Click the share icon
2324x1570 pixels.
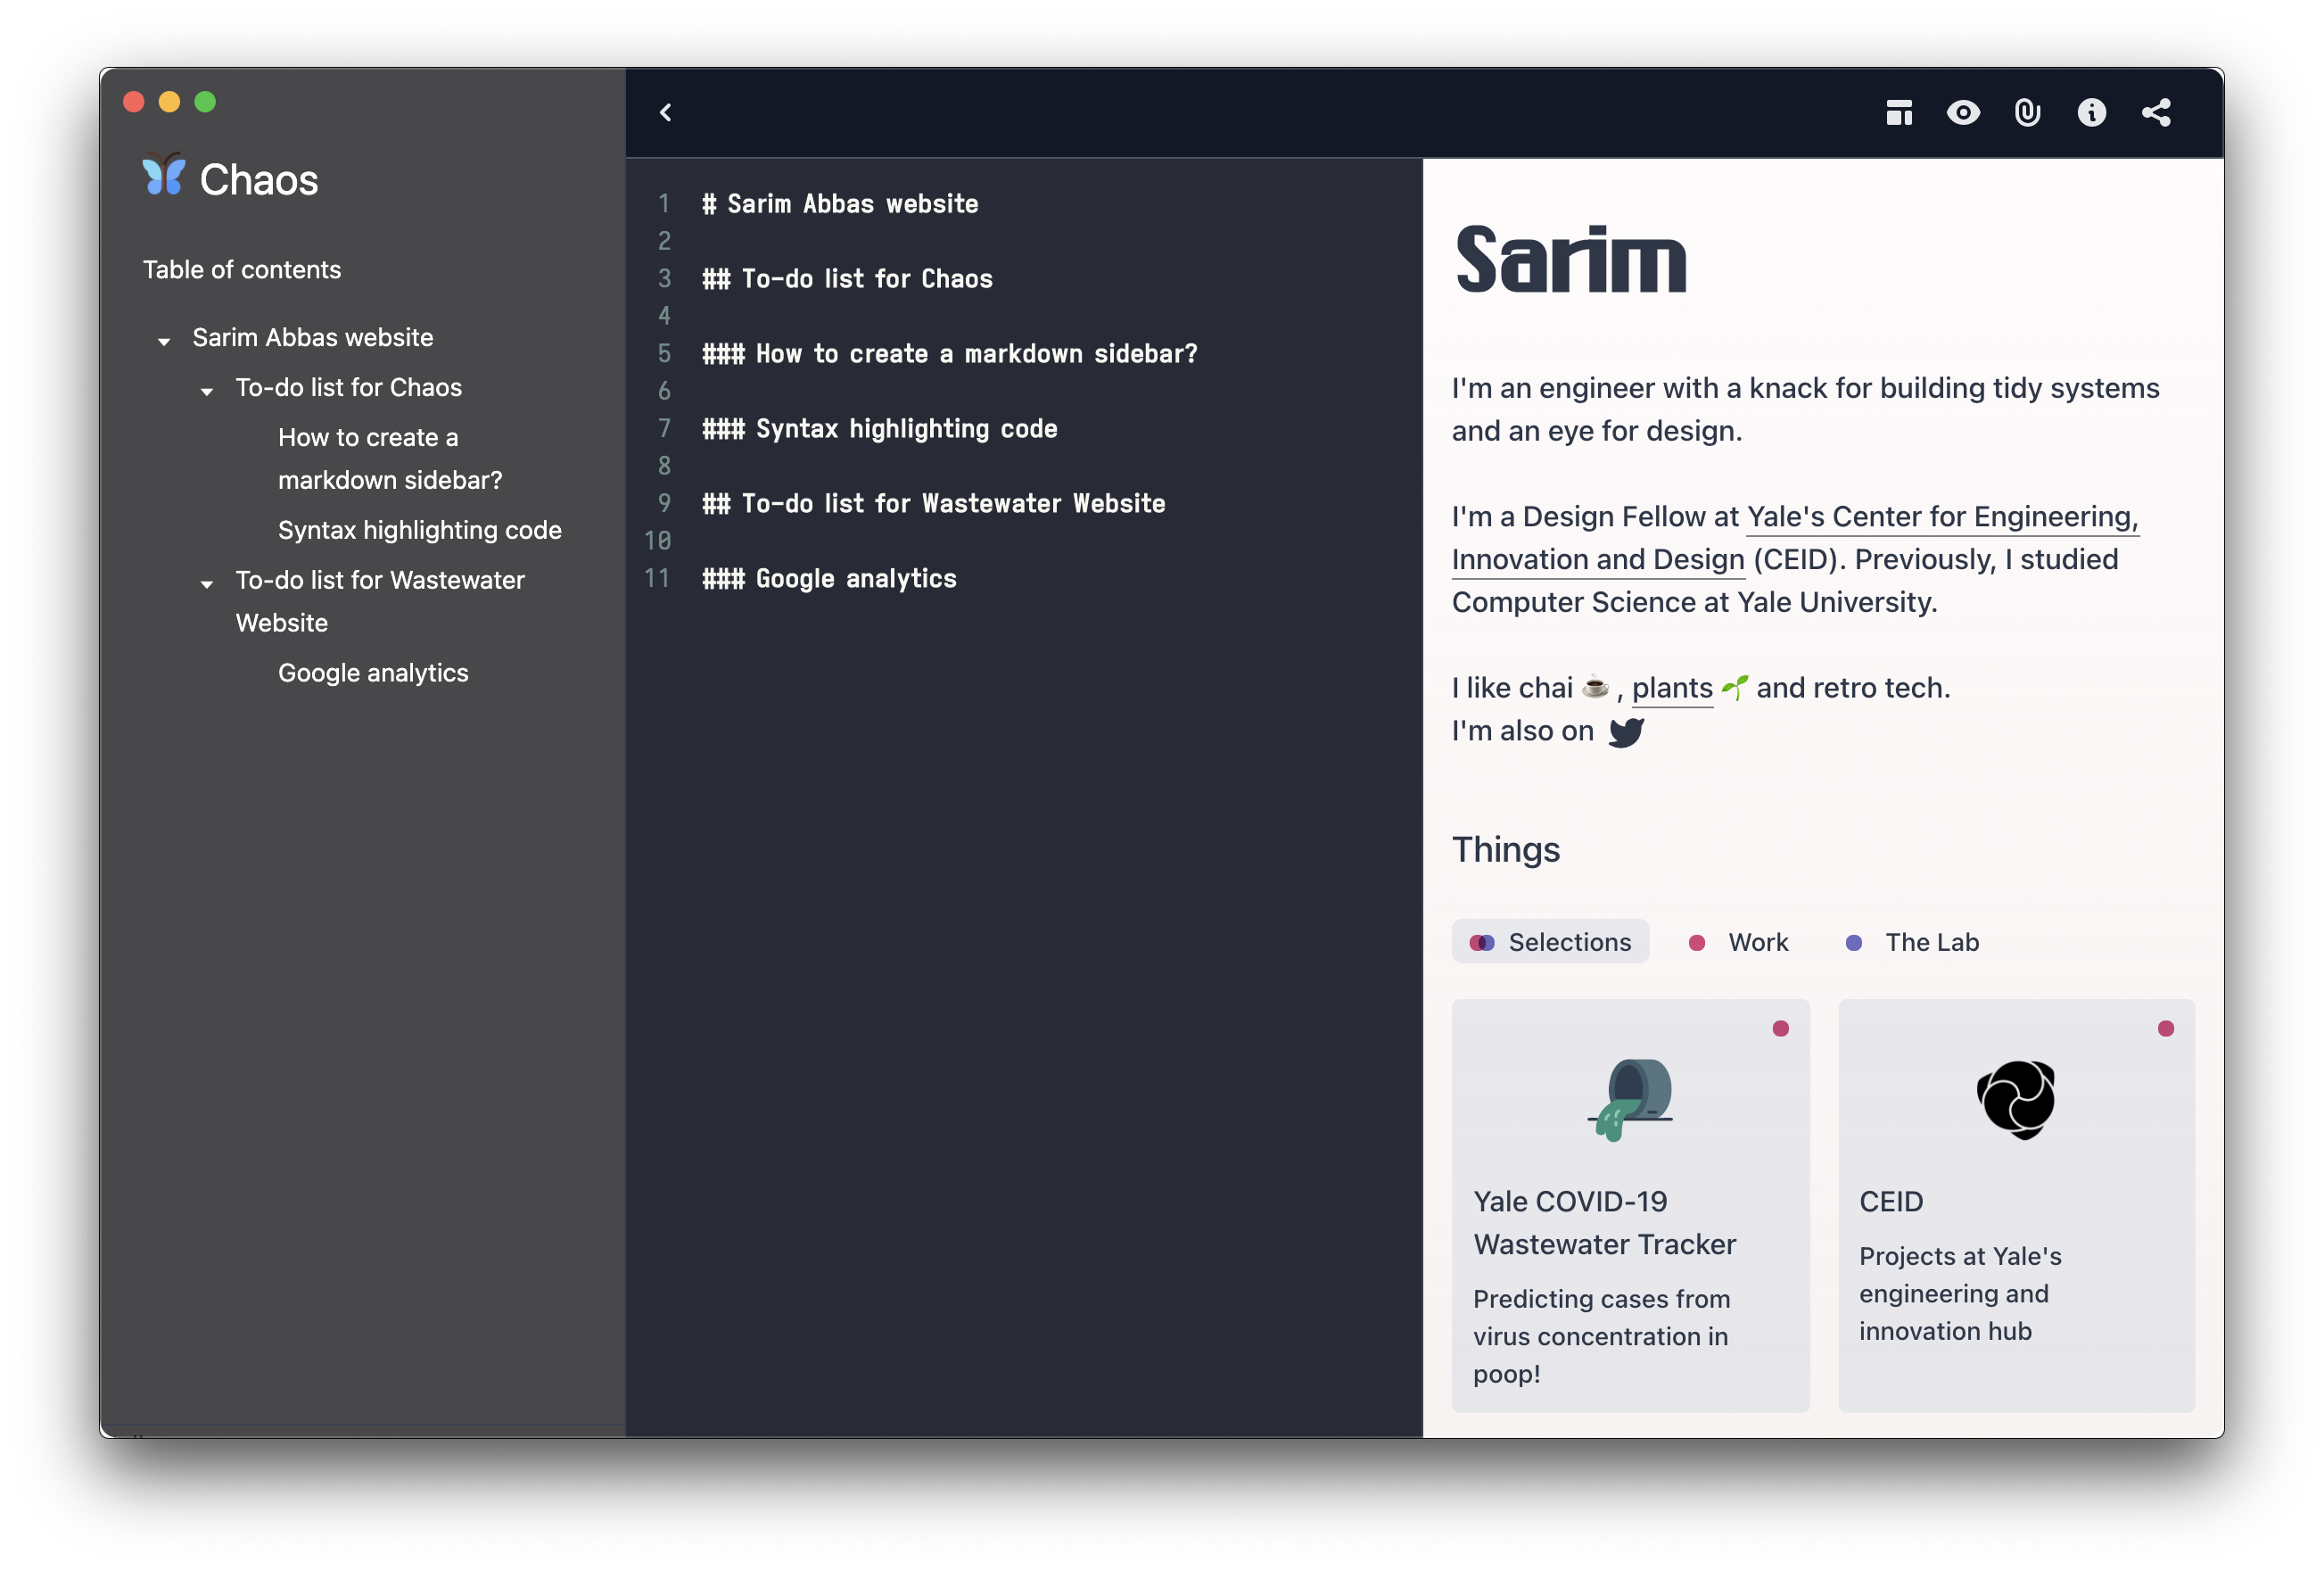[x=2156, y=112]
